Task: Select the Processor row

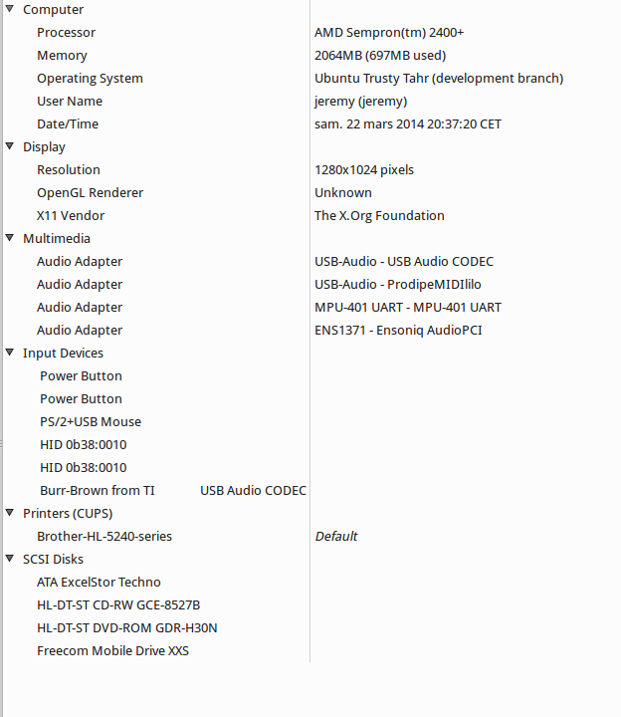Action: [66, 33]
